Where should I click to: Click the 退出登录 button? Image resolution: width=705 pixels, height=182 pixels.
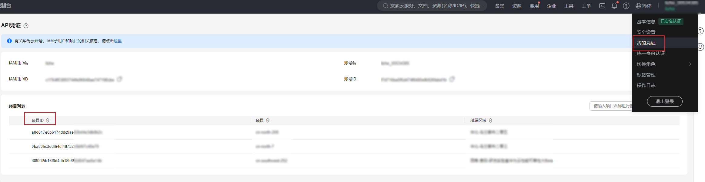tap(665, 101)
